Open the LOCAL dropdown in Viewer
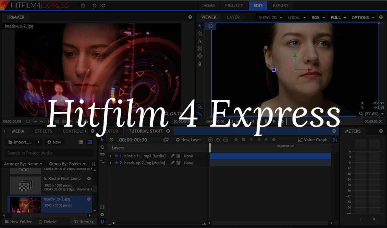This screenshot has width=387, height=228. tap(297, 17)
